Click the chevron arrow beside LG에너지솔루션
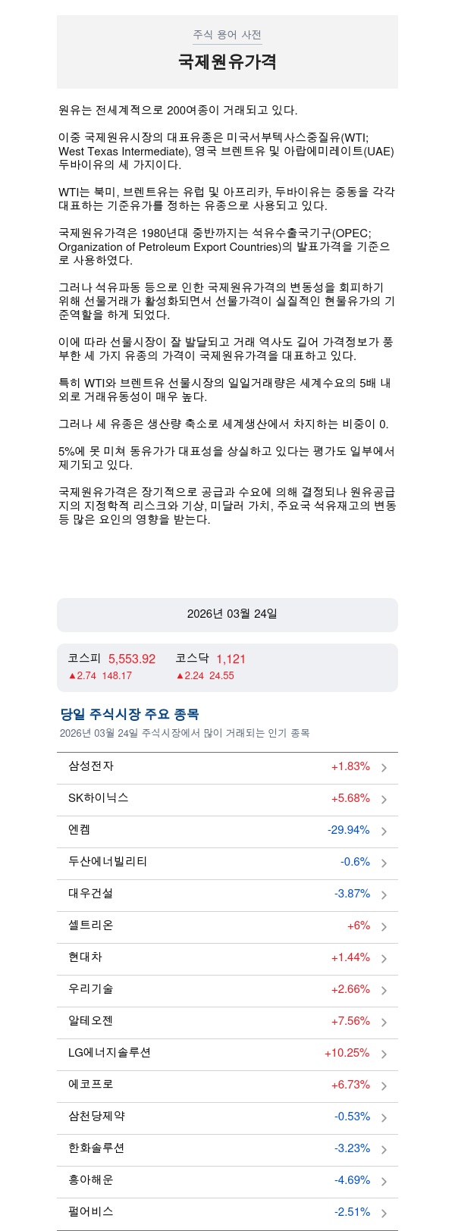Viewport: 455px width, 1231px height. click(384, 1054)
